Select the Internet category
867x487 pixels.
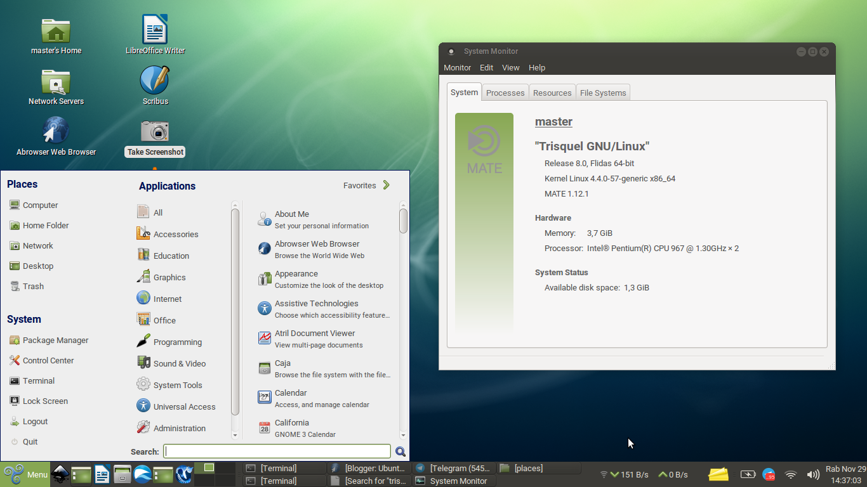coord(182,299)
